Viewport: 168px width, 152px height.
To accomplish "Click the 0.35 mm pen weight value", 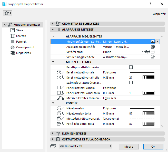I will pos(108,78).
